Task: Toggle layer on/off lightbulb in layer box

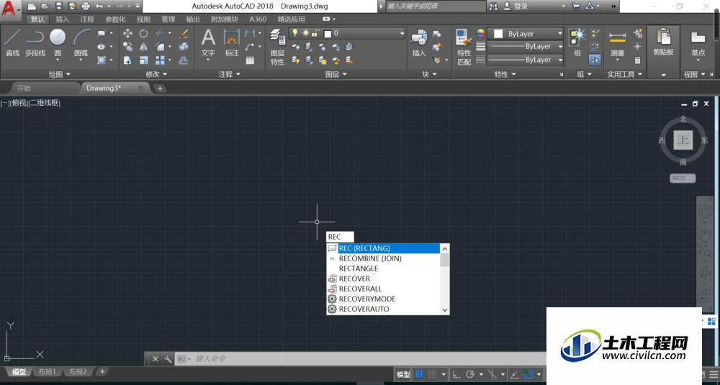Action: 295,33
